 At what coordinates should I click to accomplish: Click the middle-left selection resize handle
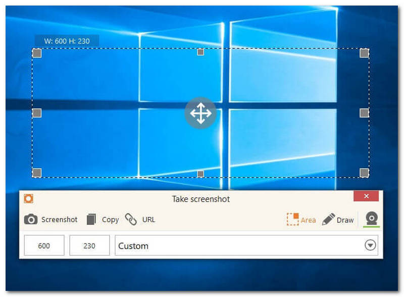pyautogui.click(x=37, y=113)
